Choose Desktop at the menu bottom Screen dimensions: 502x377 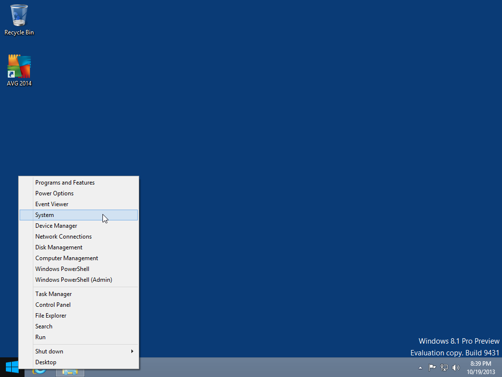click(x=78, y=362)
